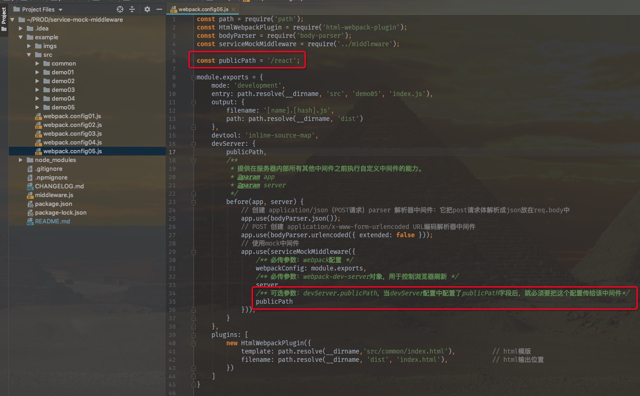This screenshot has height=396, width=640.
Task: Switch to webpack.config05.js editor tab
Action: point(203,10)
